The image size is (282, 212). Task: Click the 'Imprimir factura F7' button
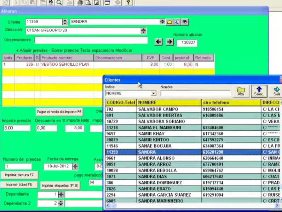(19, 175)
